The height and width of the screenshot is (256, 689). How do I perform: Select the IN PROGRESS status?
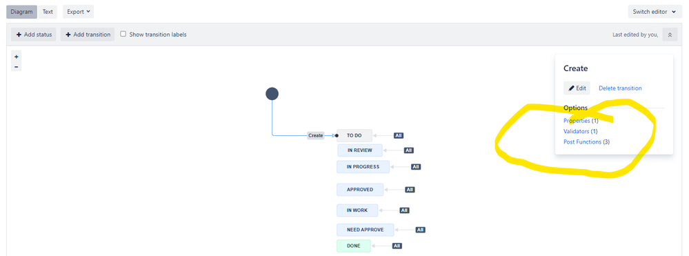363,167
